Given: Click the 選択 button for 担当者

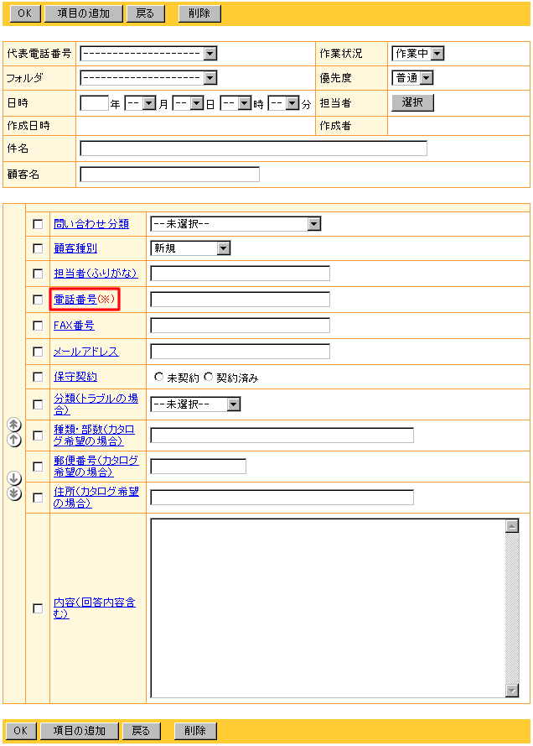Looking at the screenshot, I should click(x=412, y=102).
